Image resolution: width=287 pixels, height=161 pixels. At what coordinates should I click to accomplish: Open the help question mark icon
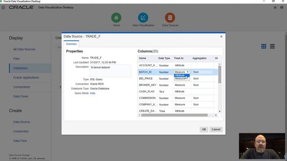click(282, 8)
